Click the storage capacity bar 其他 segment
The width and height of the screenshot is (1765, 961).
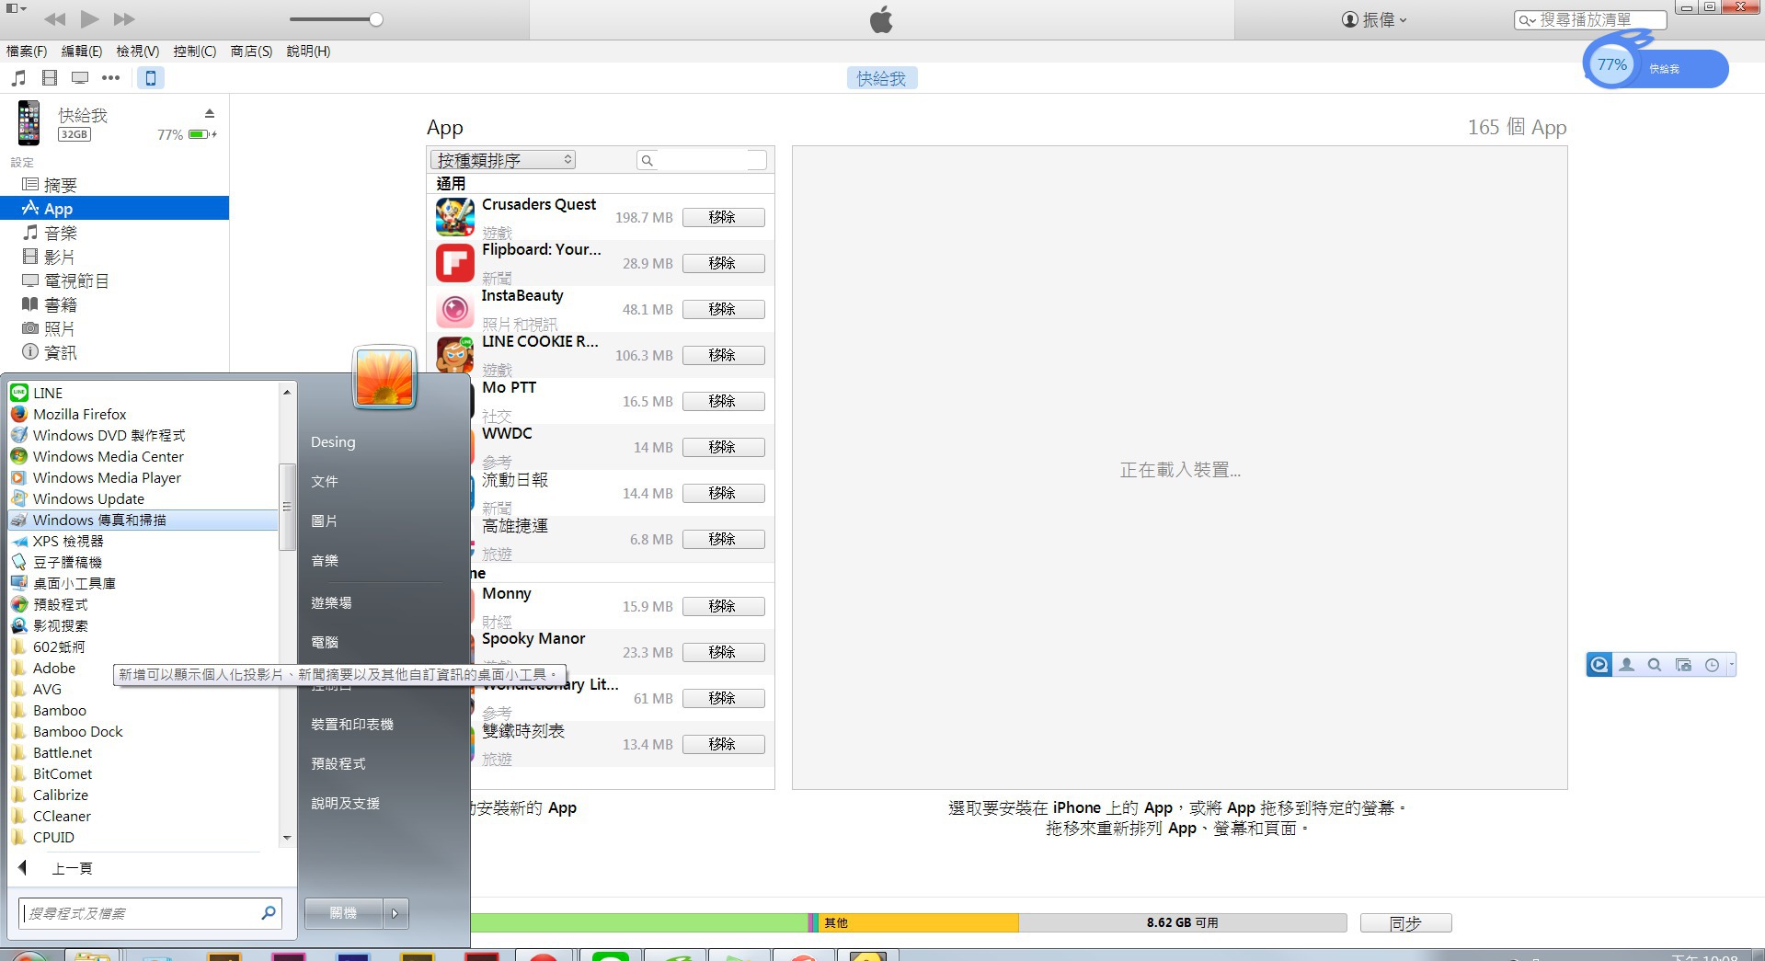click(919, 922)
